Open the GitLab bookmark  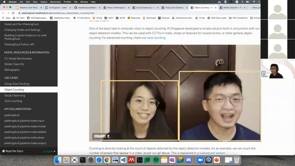97,18
